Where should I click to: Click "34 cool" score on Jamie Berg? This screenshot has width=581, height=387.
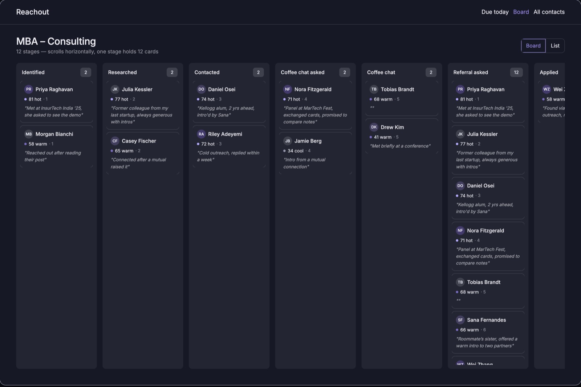click(x=295, y=151)
